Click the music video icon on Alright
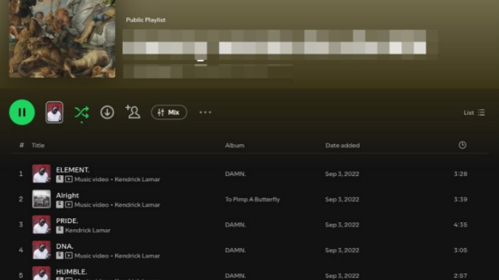The width and height of the screenshot is (499, 280). 69,204
